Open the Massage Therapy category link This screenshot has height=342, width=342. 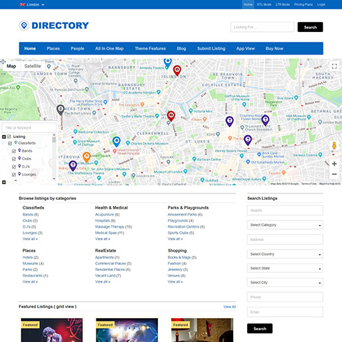coord(110,226)
